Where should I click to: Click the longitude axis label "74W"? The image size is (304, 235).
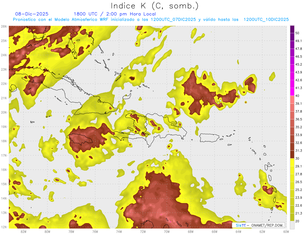pyautogui.click(x=119, y=232)
